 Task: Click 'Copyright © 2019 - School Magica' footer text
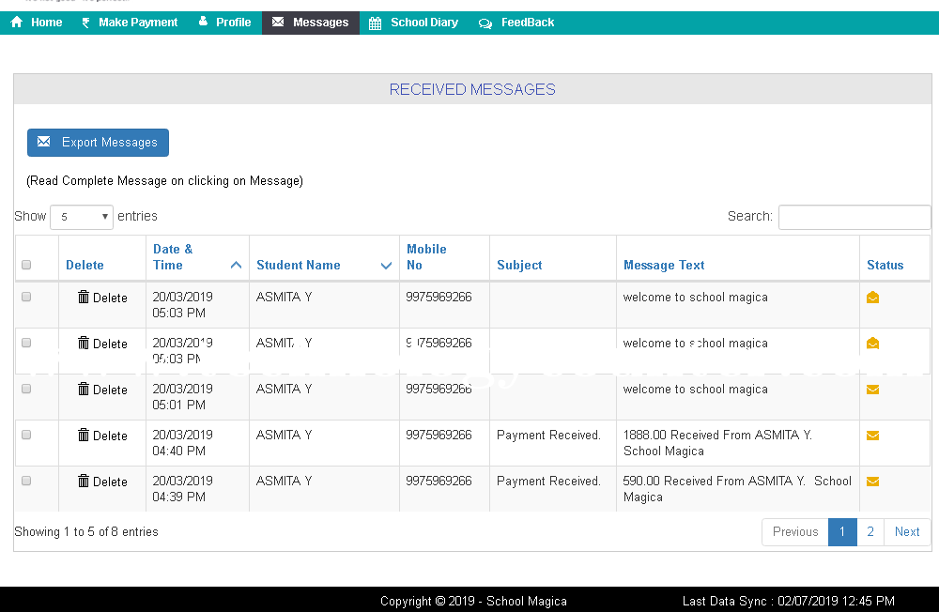coord(473,602)
